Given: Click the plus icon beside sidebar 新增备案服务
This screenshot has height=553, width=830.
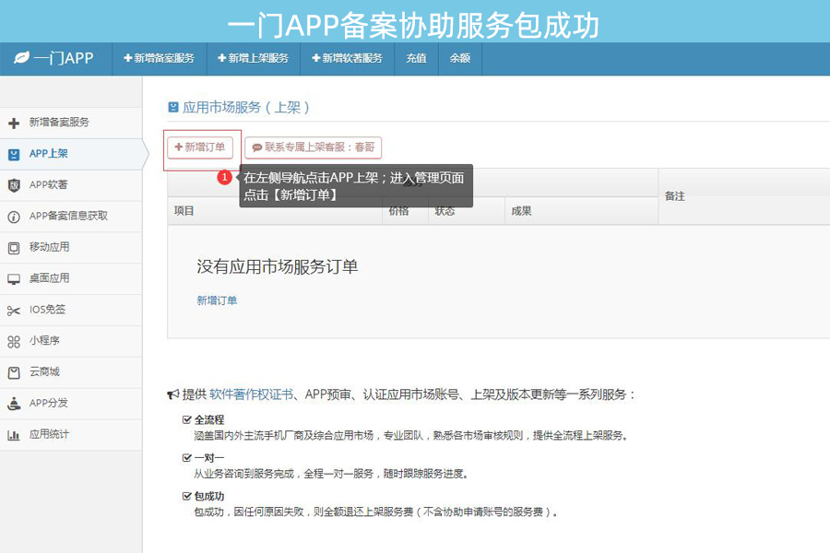Looking at the screenshot, I should [x=14, y=124].
